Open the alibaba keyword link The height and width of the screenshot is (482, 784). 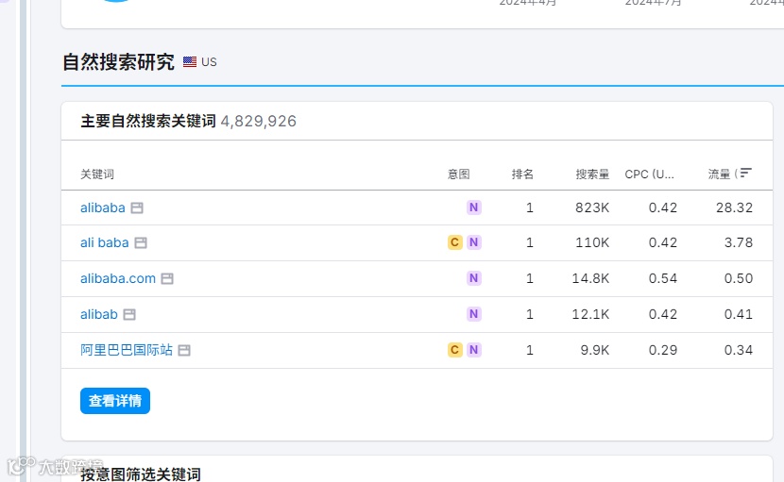pos(103,208)
